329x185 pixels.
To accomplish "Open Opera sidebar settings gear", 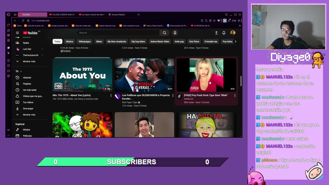I will tap(8, 76).
